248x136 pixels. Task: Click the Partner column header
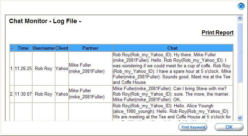coord(91,48)
